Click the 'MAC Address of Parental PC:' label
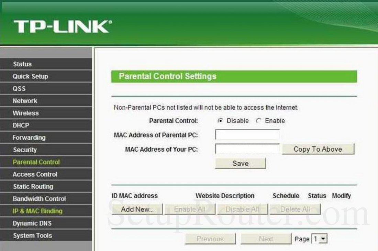378x251 pixels. coord(156,135)
